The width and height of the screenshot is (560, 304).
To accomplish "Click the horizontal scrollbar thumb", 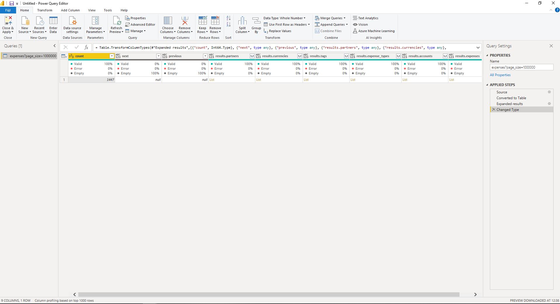I will pos(269,294).
